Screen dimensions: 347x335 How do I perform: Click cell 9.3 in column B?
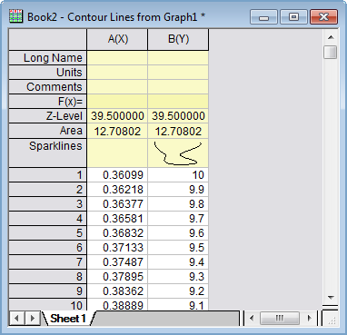pyautogui.click(x=178, y=277)
